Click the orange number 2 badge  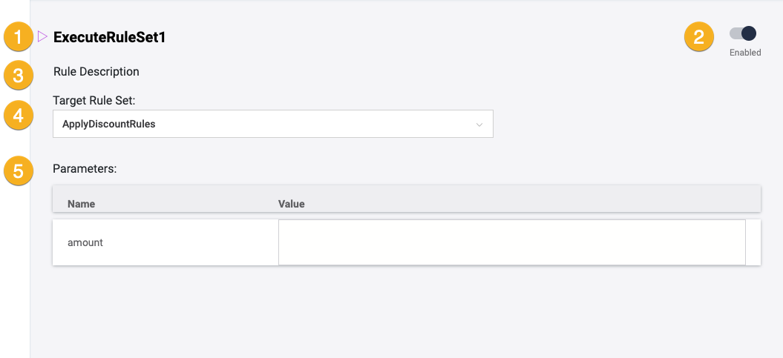(698, 37)
